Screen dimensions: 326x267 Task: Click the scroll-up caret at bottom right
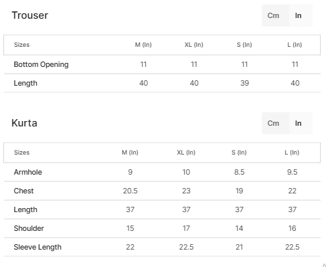tap(324, 265)
